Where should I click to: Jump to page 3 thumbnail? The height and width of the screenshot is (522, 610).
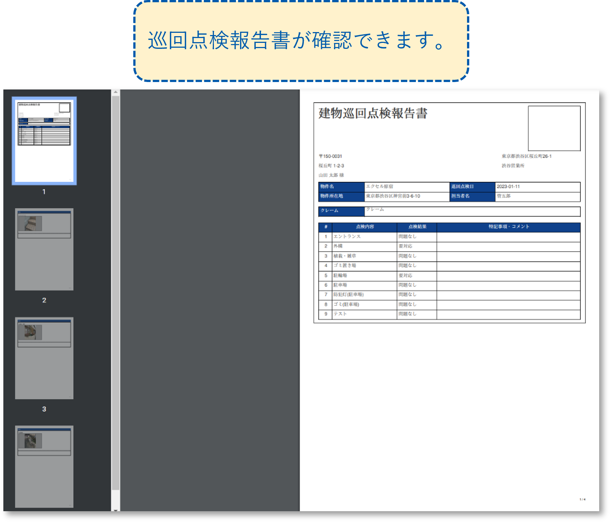[44, 358]
